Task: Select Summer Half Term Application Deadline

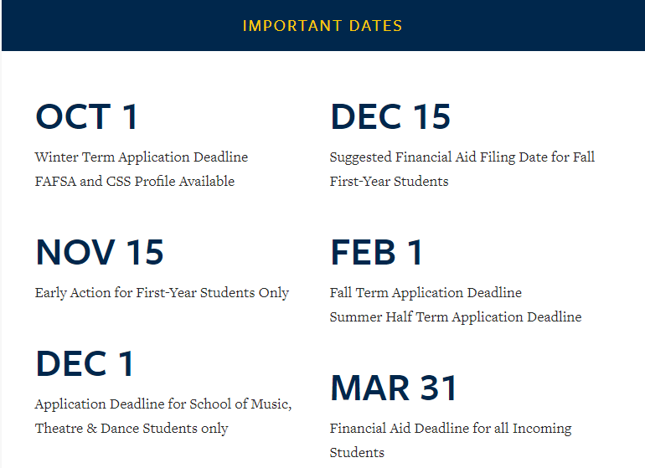Action: coord(456,317)
